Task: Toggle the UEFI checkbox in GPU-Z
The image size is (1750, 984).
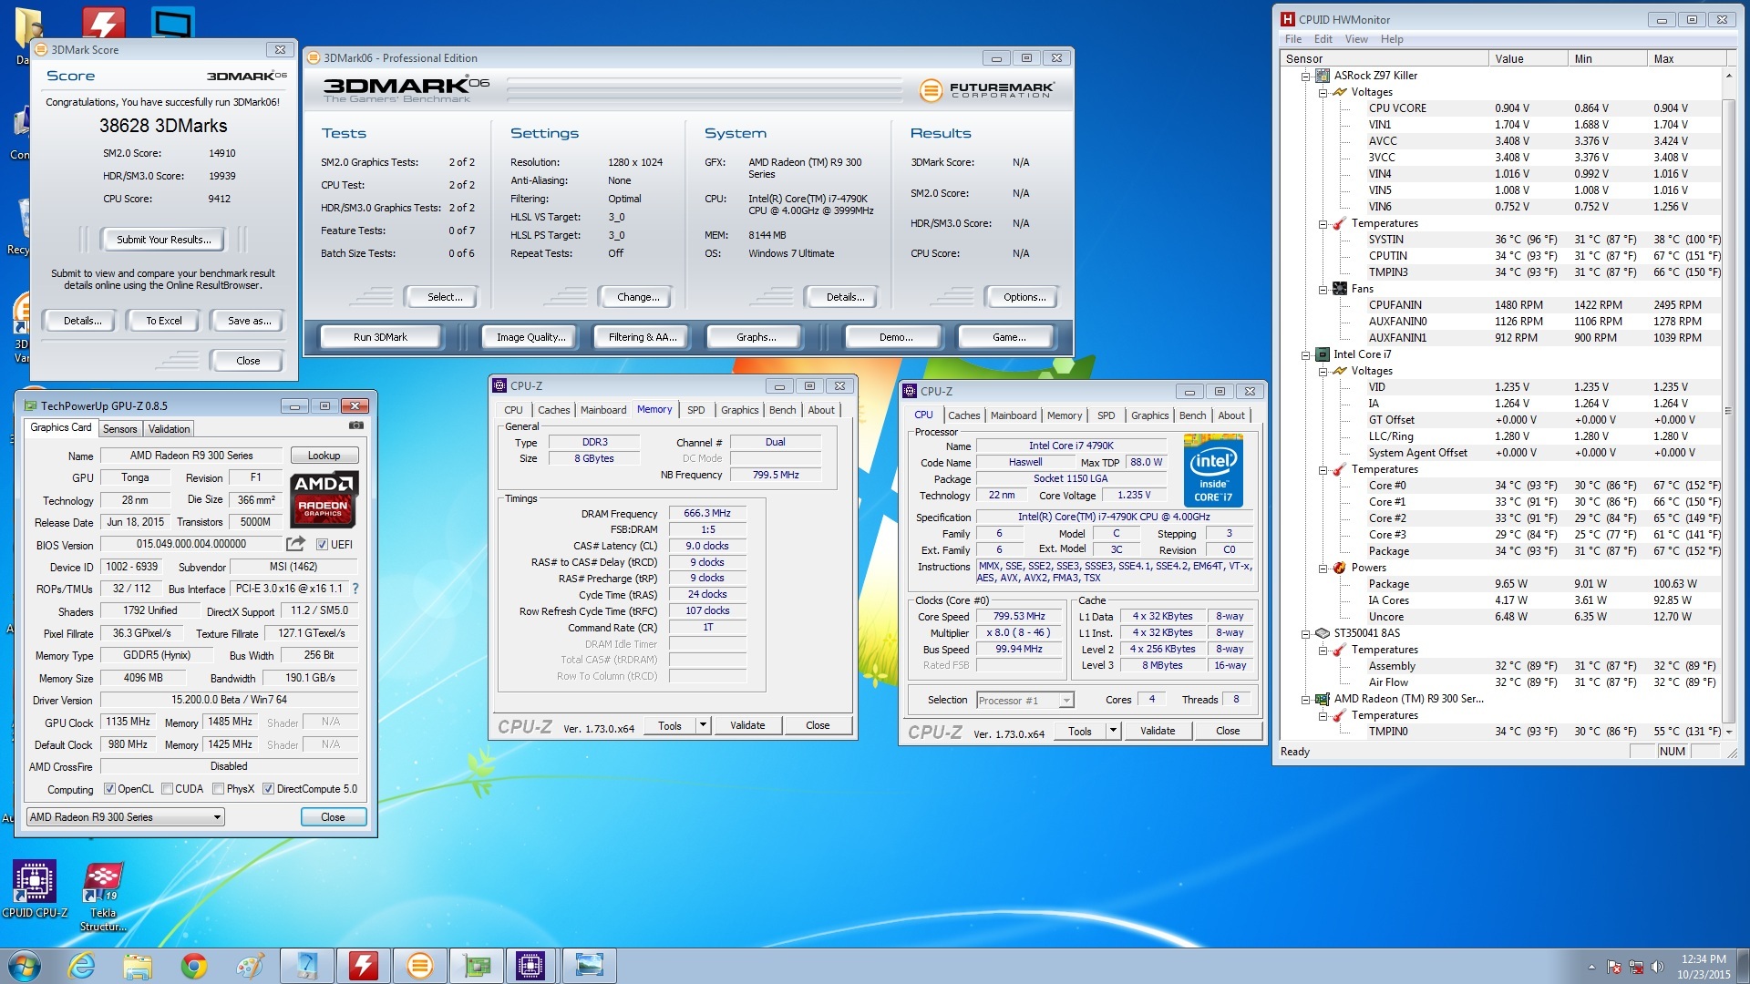Action: click(x=322, y=545)
